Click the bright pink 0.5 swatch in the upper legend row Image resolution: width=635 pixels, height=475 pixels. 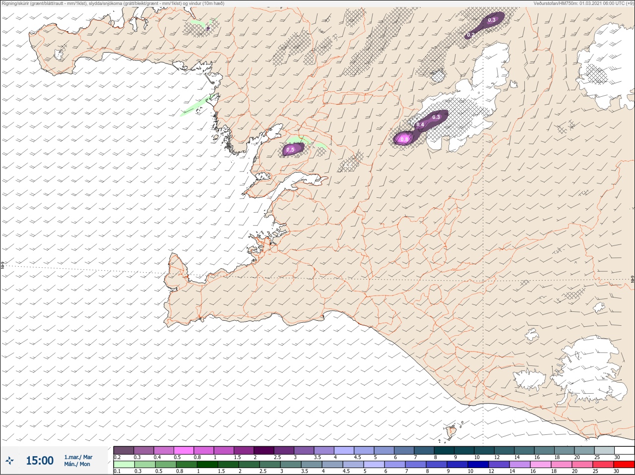[x=184, y=450]
